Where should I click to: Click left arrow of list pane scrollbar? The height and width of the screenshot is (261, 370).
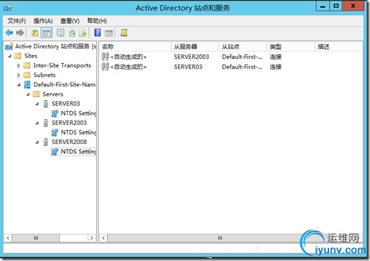click(x=104, y=238)
